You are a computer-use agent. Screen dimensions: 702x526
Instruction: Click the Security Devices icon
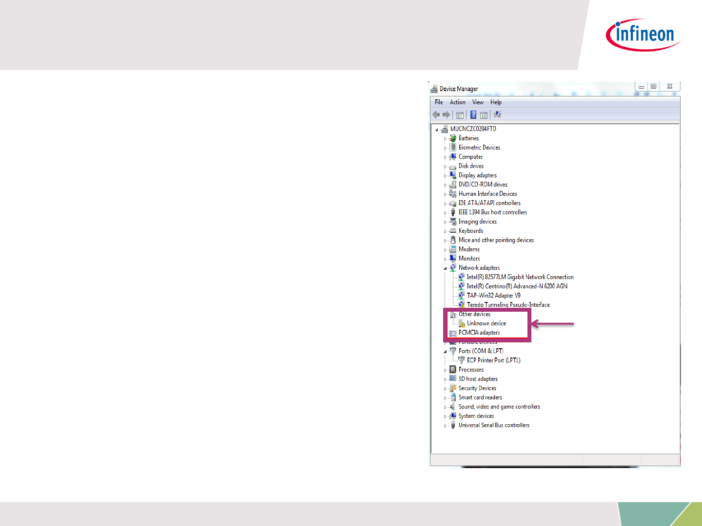[x=453, y=388]
